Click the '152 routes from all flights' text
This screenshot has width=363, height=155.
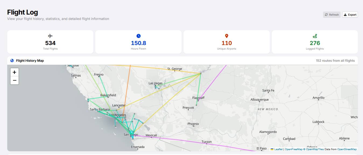tap(335, 61)
